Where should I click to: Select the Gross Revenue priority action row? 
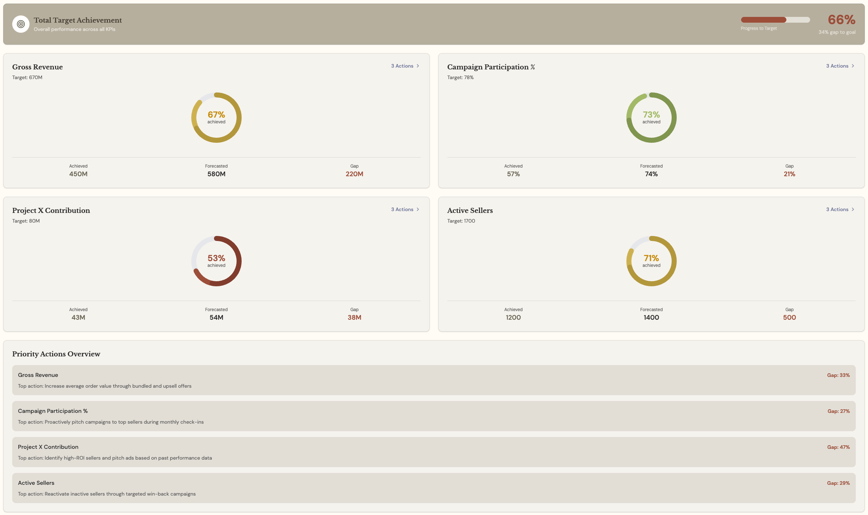coord(434,380)
